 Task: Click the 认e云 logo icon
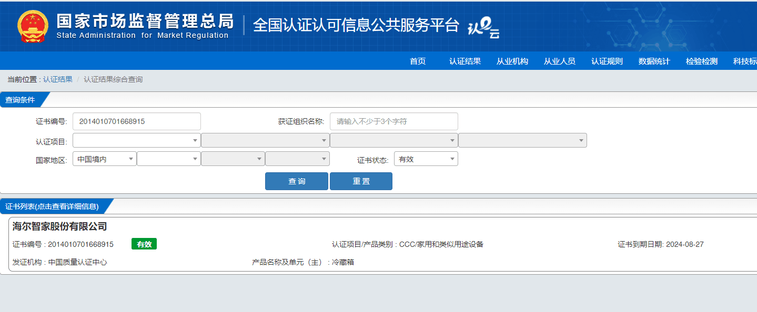coord(483,27)
